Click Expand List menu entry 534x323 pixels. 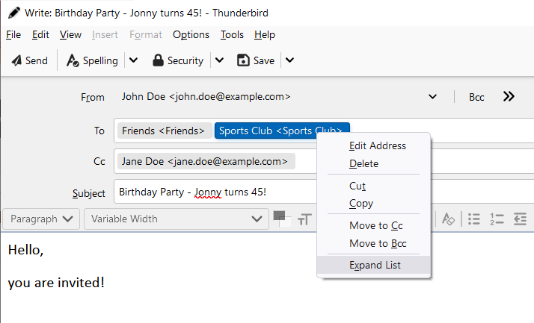coord(374,265)
